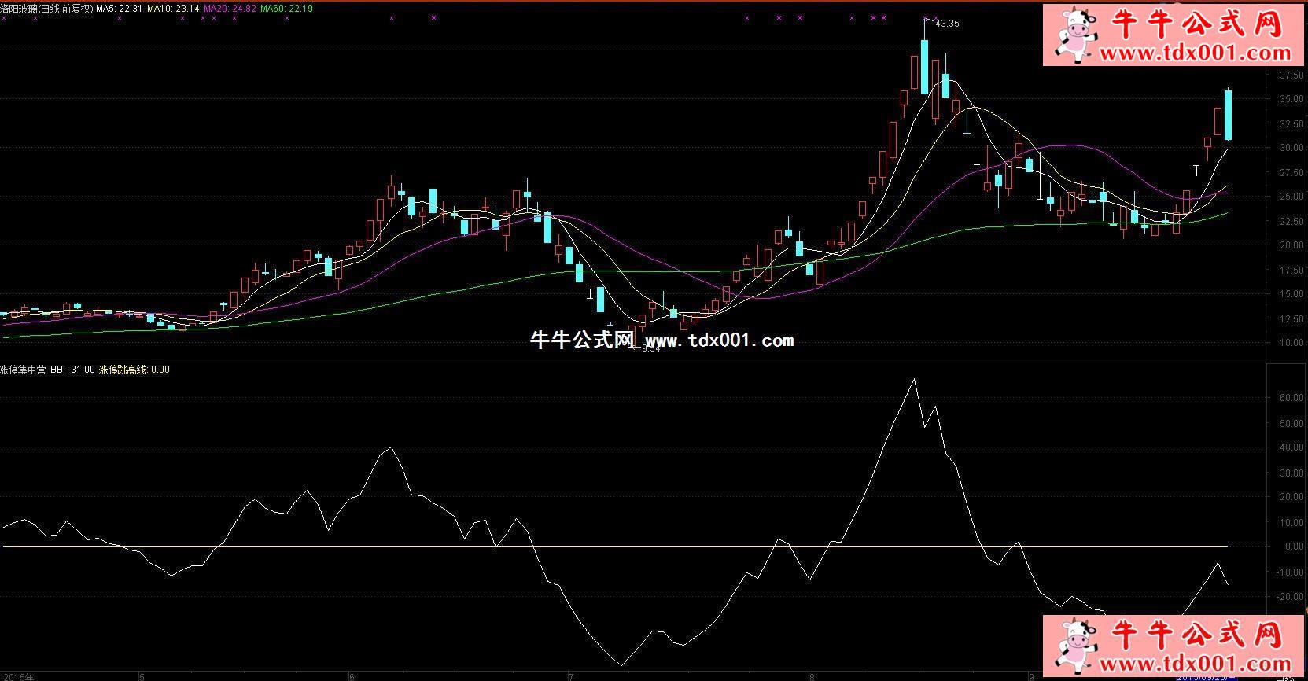1308x681 pixels.
Task: Click the 涨停跳高线: 0.00 label
Action: click(x=134, y=370)
